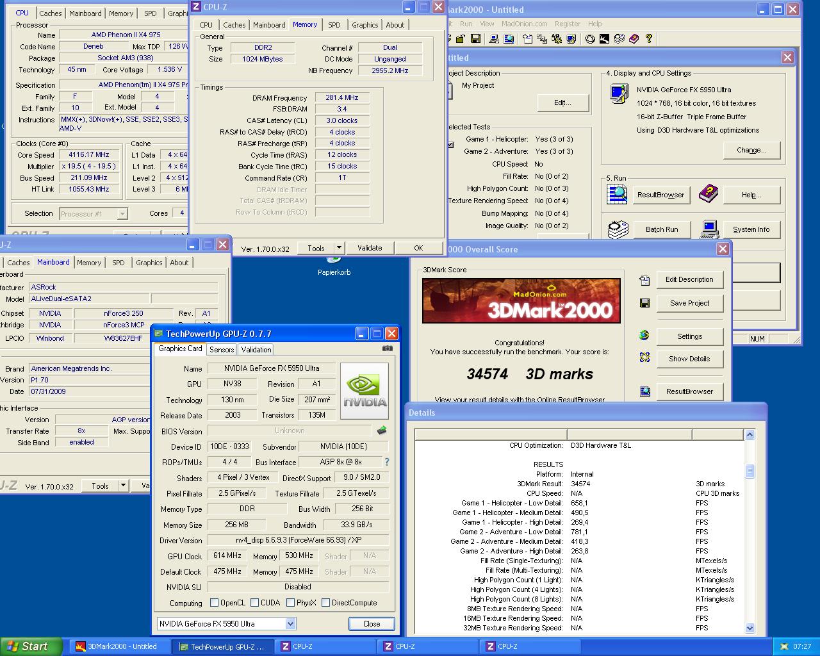Open the Processor #1 selection dropdown
The width and height of the screenshot is (820, 656).
point(122,214)
